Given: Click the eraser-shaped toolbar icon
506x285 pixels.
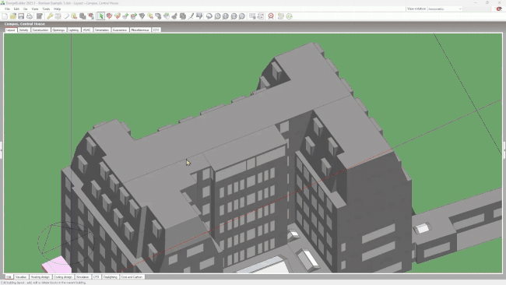Looking at the screenshot, I should pos(66,16).
